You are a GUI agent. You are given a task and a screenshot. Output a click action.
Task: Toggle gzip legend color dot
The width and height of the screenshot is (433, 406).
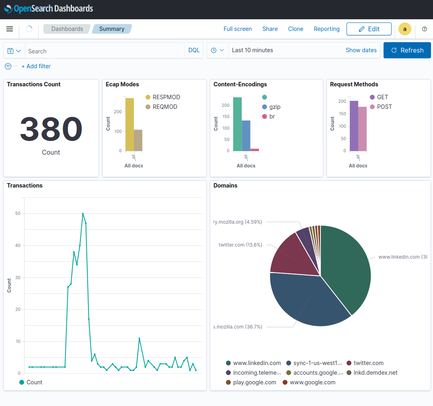click(x=264, y=107)
